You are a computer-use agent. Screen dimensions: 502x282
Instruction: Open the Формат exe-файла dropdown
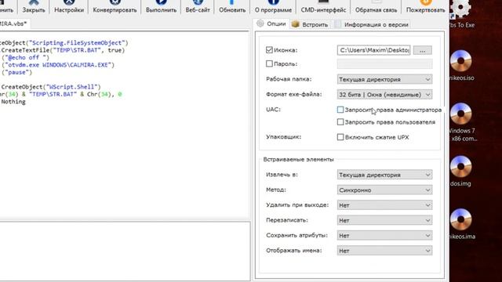[x=384, y=95]
